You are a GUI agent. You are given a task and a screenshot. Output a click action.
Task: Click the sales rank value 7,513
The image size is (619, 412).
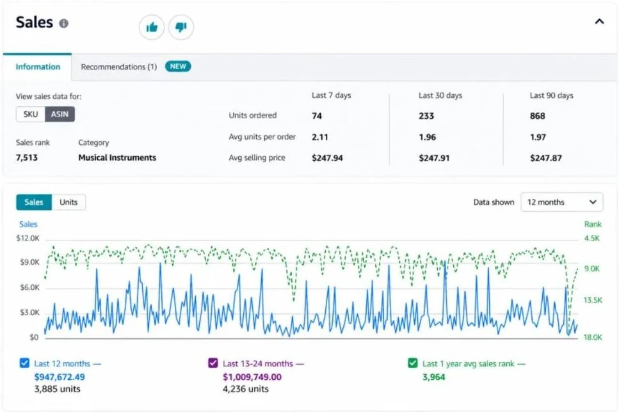[27, 157]
